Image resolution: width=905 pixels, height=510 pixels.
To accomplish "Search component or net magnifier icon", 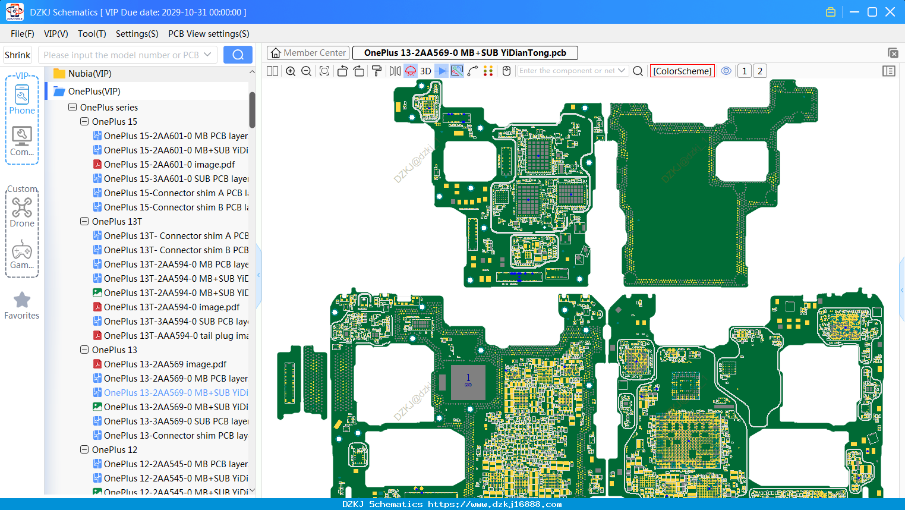I will point(638,71).
